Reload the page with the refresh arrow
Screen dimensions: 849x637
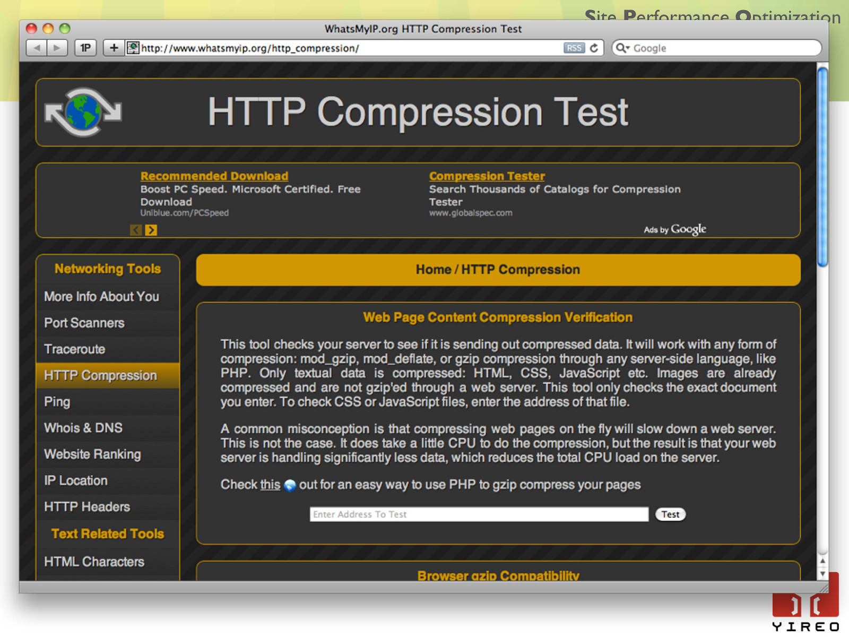594,48
